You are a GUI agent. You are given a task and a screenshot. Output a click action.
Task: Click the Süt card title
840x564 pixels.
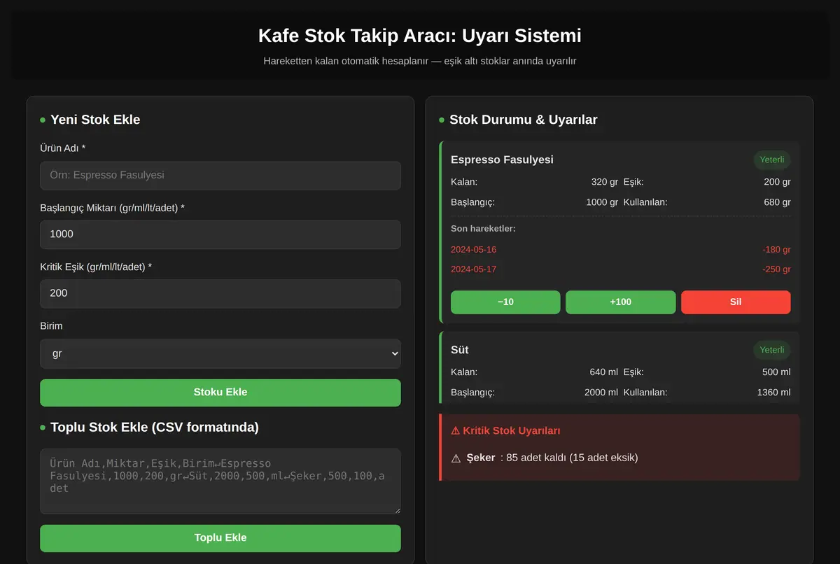point(460,350)
